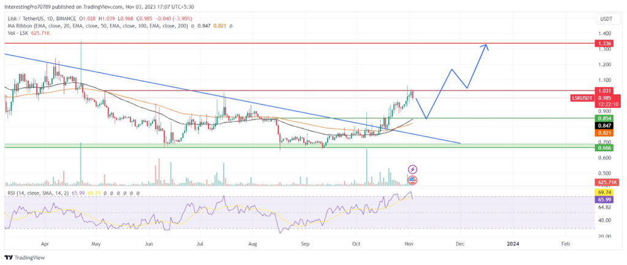Click the US flag economic event marker
Viewport: 627px width, 265px height.
point(413,181)
